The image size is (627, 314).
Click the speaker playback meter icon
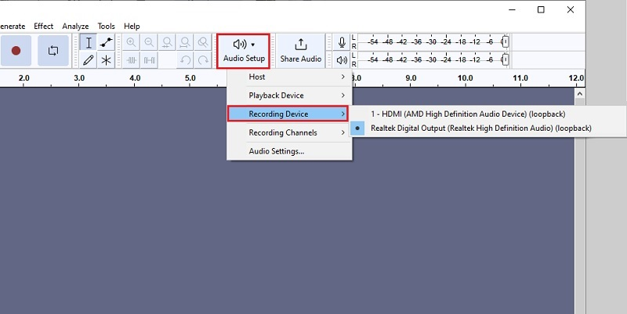tap(342, 60)
